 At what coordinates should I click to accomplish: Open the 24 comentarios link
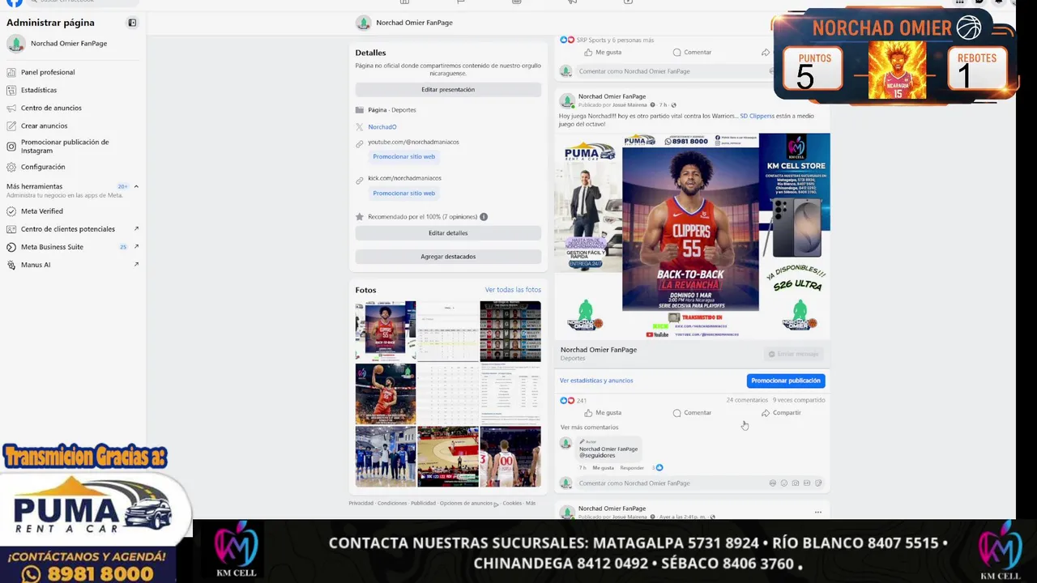pos(747,400)
